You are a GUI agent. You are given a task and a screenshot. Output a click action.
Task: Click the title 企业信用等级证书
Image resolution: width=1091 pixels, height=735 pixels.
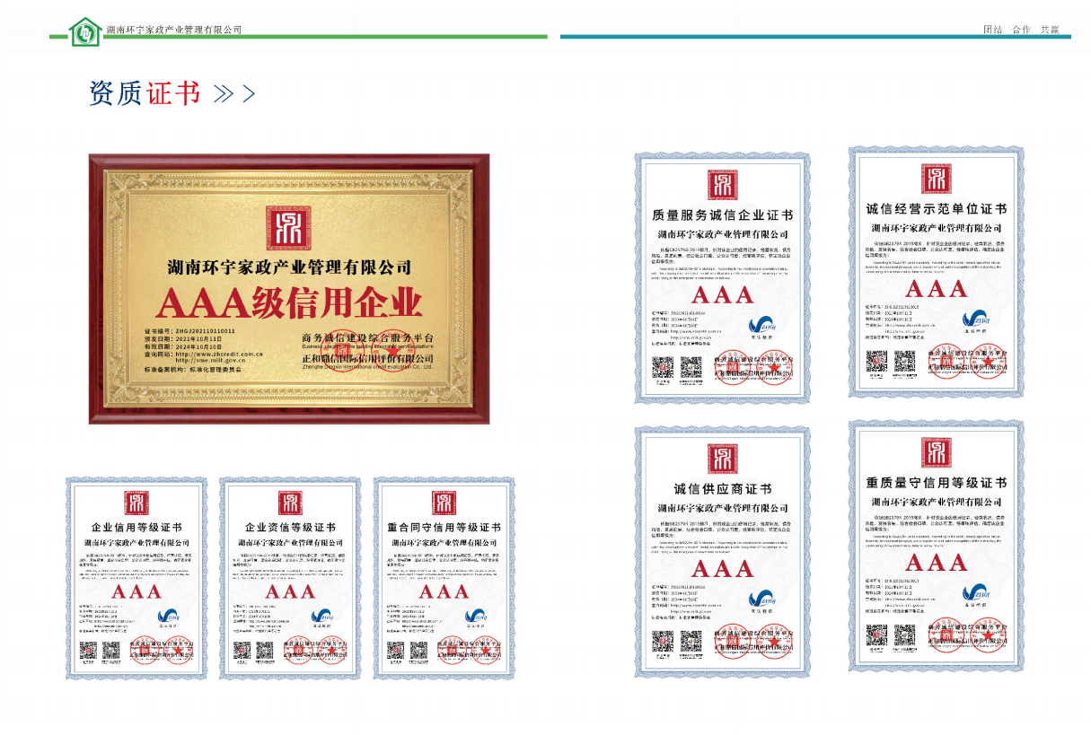pyautogui.click(x=136, y=528)
